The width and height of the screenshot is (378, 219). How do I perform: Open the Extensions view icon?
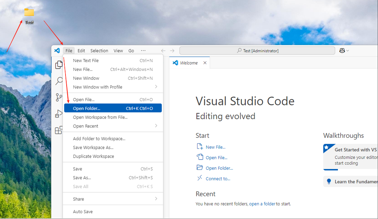point(59,130)
